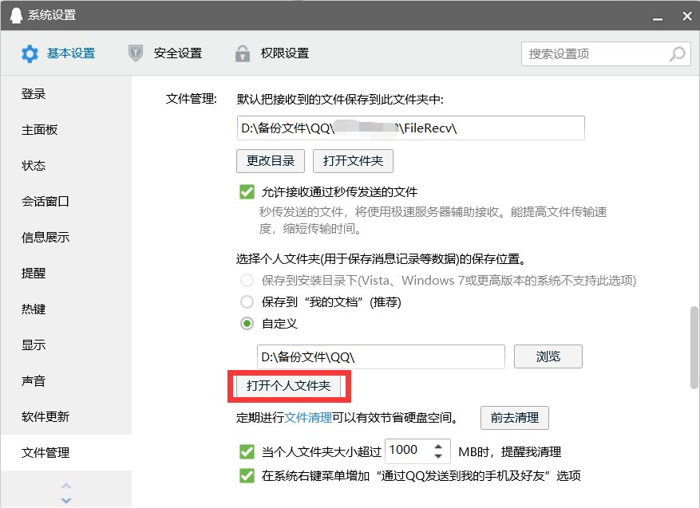The width and height of the screenshot is (700, 508).
Task: Click the down chevron at sidebar bottom
Action: pos(66,499)
